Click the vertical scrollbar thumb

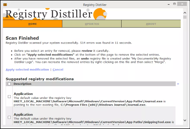pos(185,17)
